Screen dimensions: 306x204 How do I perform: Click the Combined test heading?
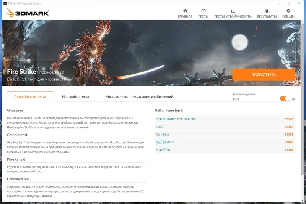[18, 179]
